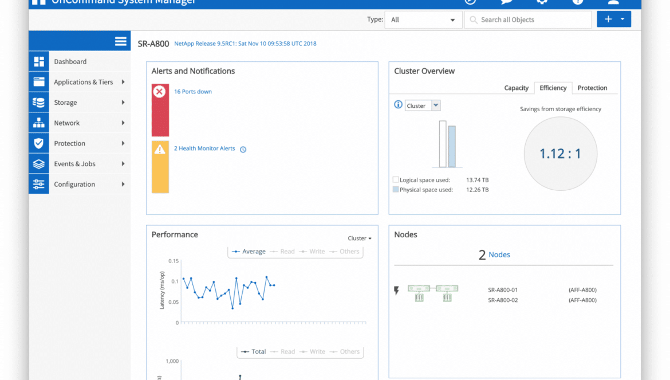Screen dimensions: 670x380
Task: Toggle Read series in lower chart legend
Action: pos(283,352)
